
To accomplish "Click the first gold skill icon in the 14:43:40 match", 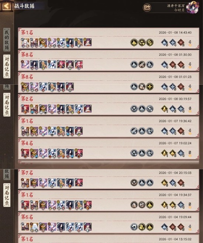I will coord(134,42).
